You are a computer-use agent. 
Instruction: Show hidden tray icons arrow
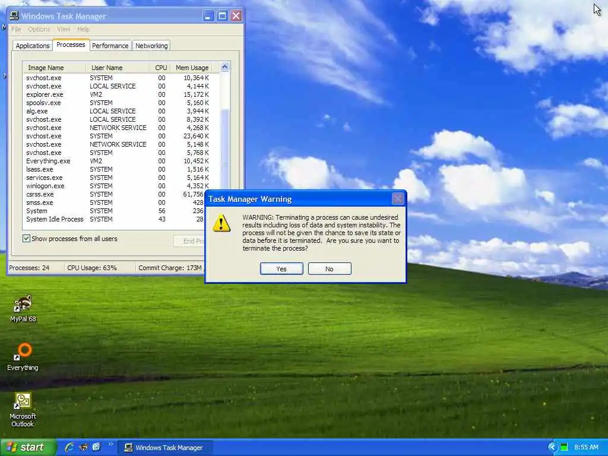[x=552, y=448]
